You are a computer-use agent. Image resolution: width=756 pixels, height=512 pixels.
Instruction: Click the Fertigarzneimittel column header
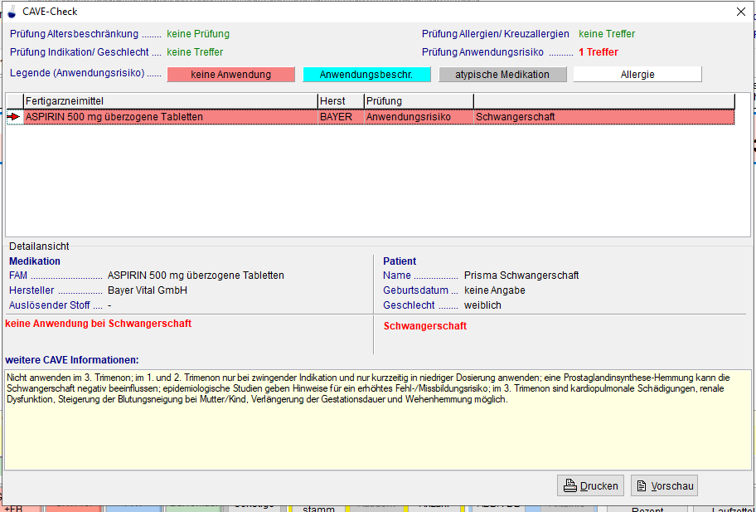(x=171, y=101)
